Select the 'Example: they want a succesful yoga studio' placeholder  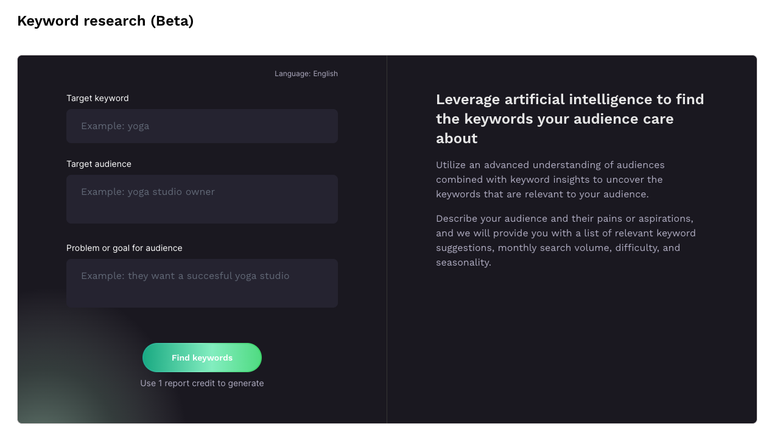pyautogui.click(x=184, y=275)
